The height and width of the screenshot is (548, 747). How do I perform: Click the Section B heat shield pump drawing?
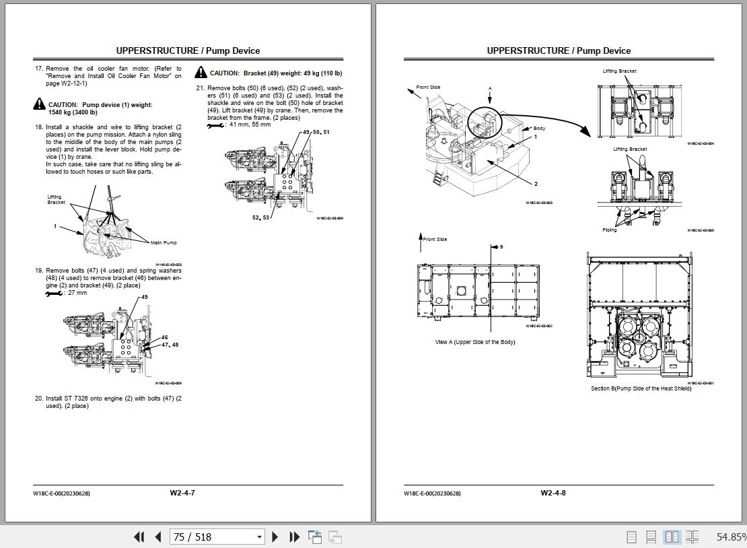point(640,316)
